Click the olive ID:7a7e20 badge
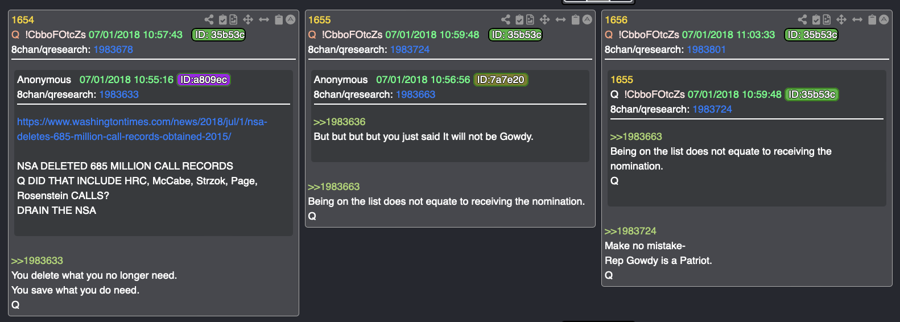The width and height of the screenshot is (900, 322). [501, 80]
